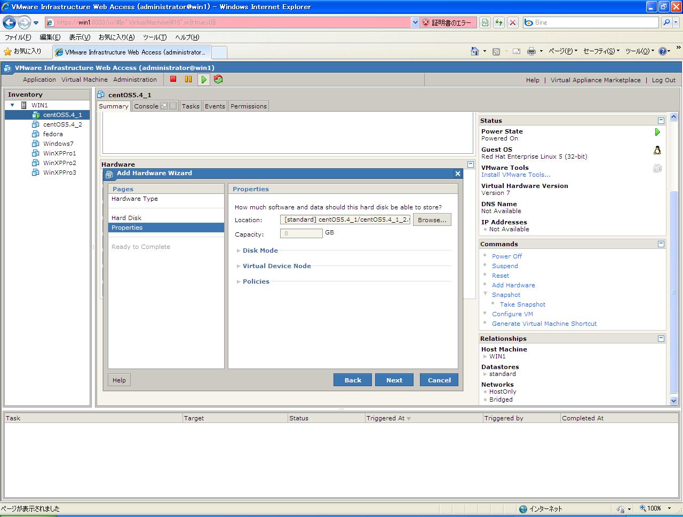Click the red Power Off toolbar icon
This screenshot has height=517, width=683.
click(173, 79)
